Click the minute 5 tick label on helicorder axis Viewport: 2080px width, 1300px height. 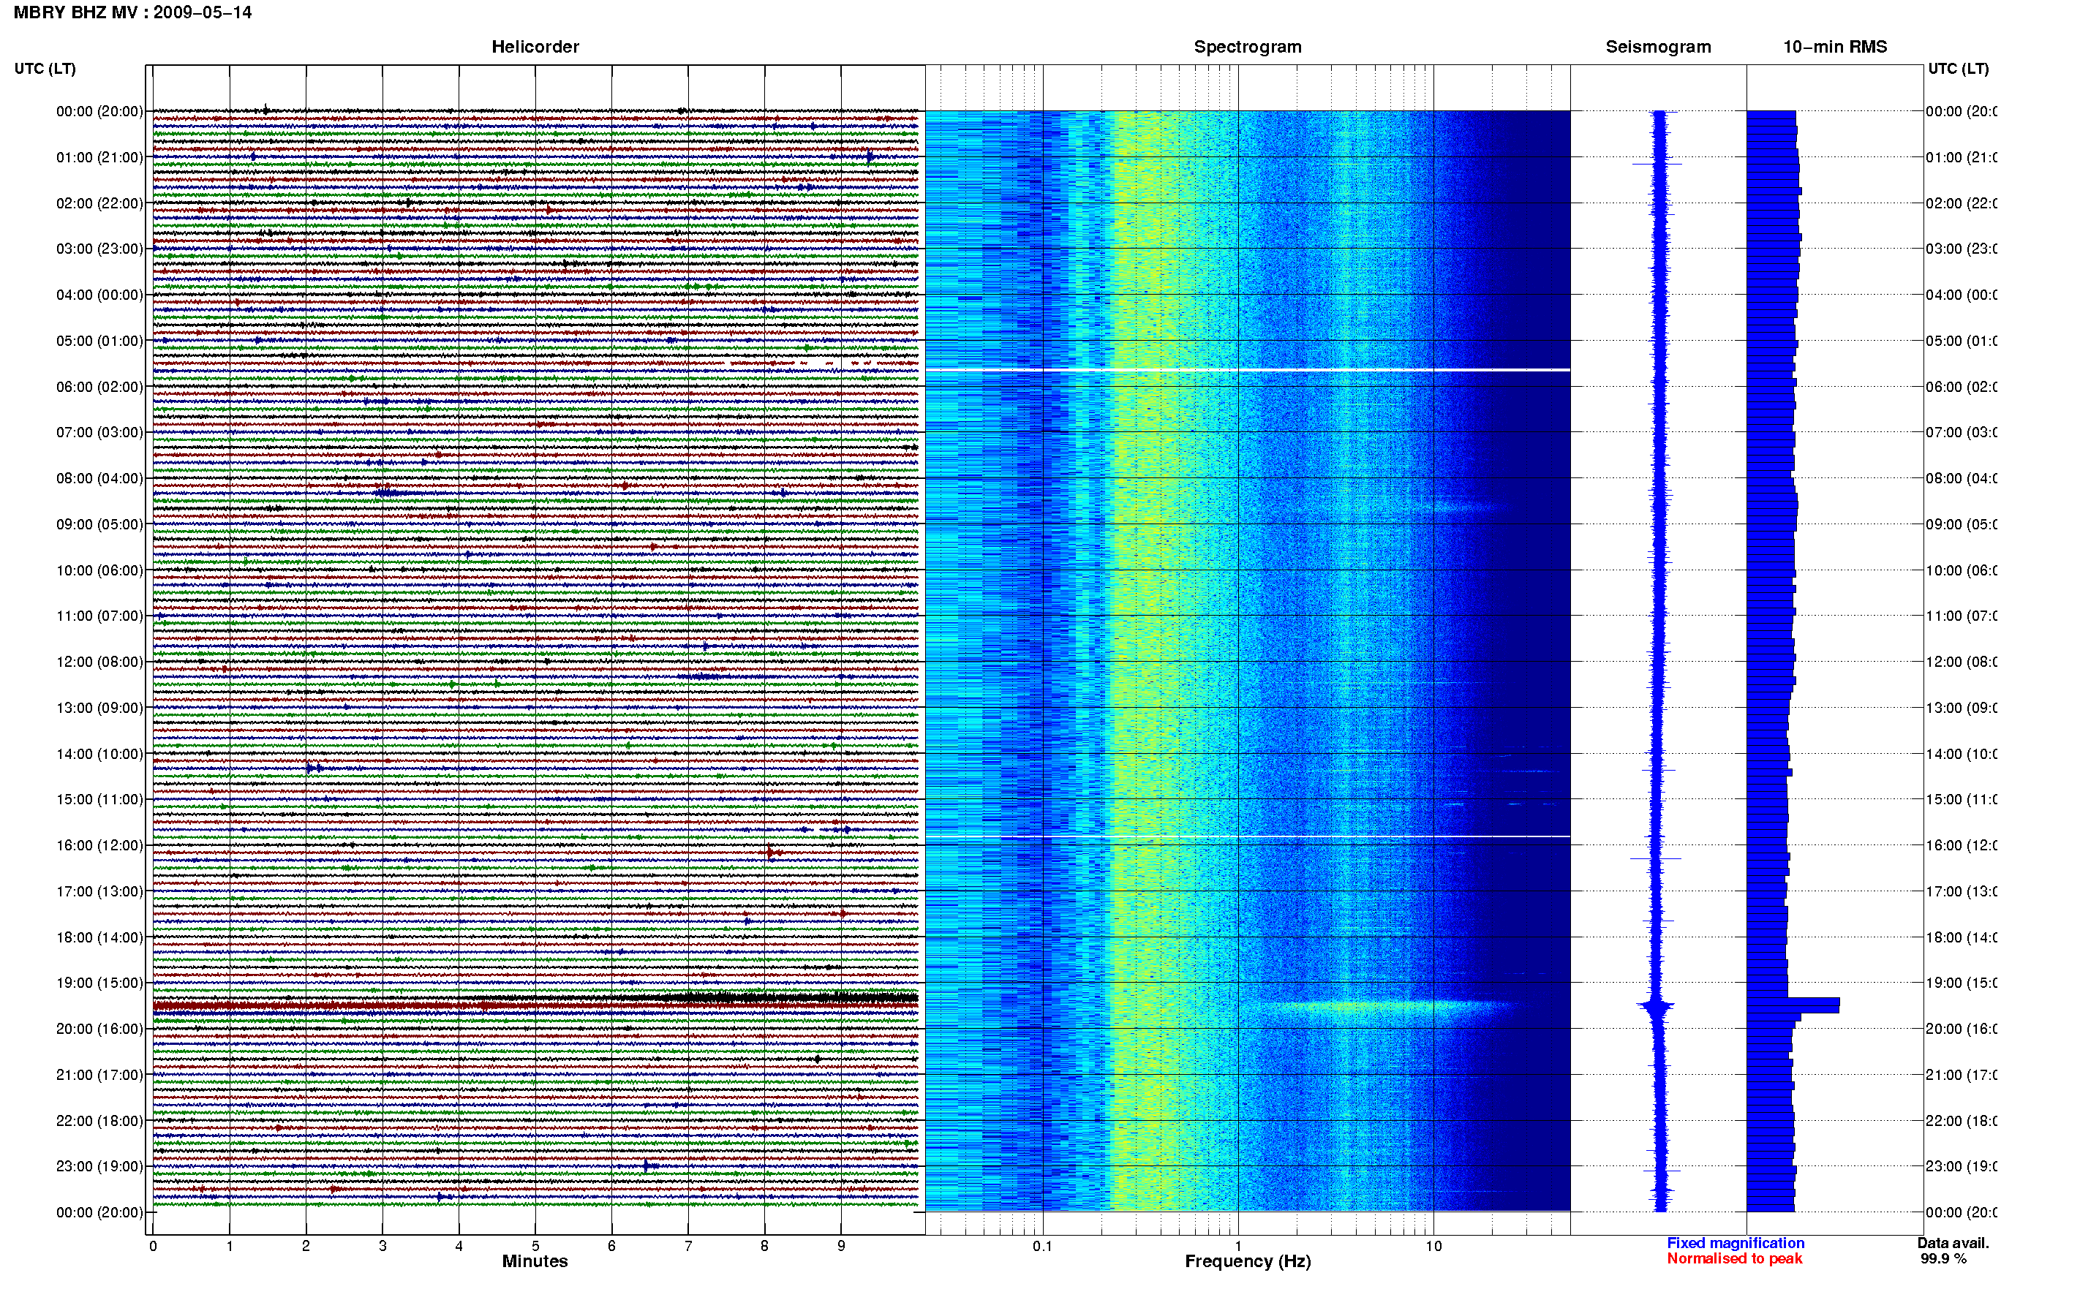point(535,1246)
